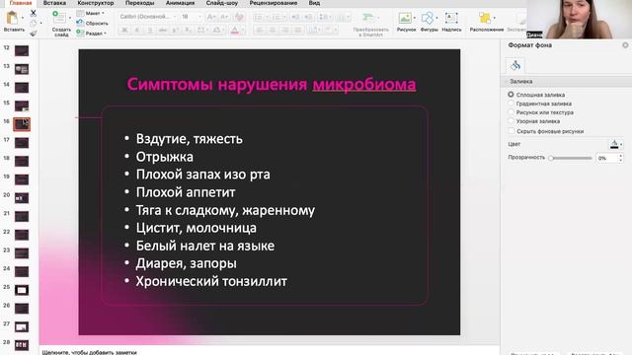Align text right in ribbon
This screenshot has width=632, height=355.
(x=285, y=31)
